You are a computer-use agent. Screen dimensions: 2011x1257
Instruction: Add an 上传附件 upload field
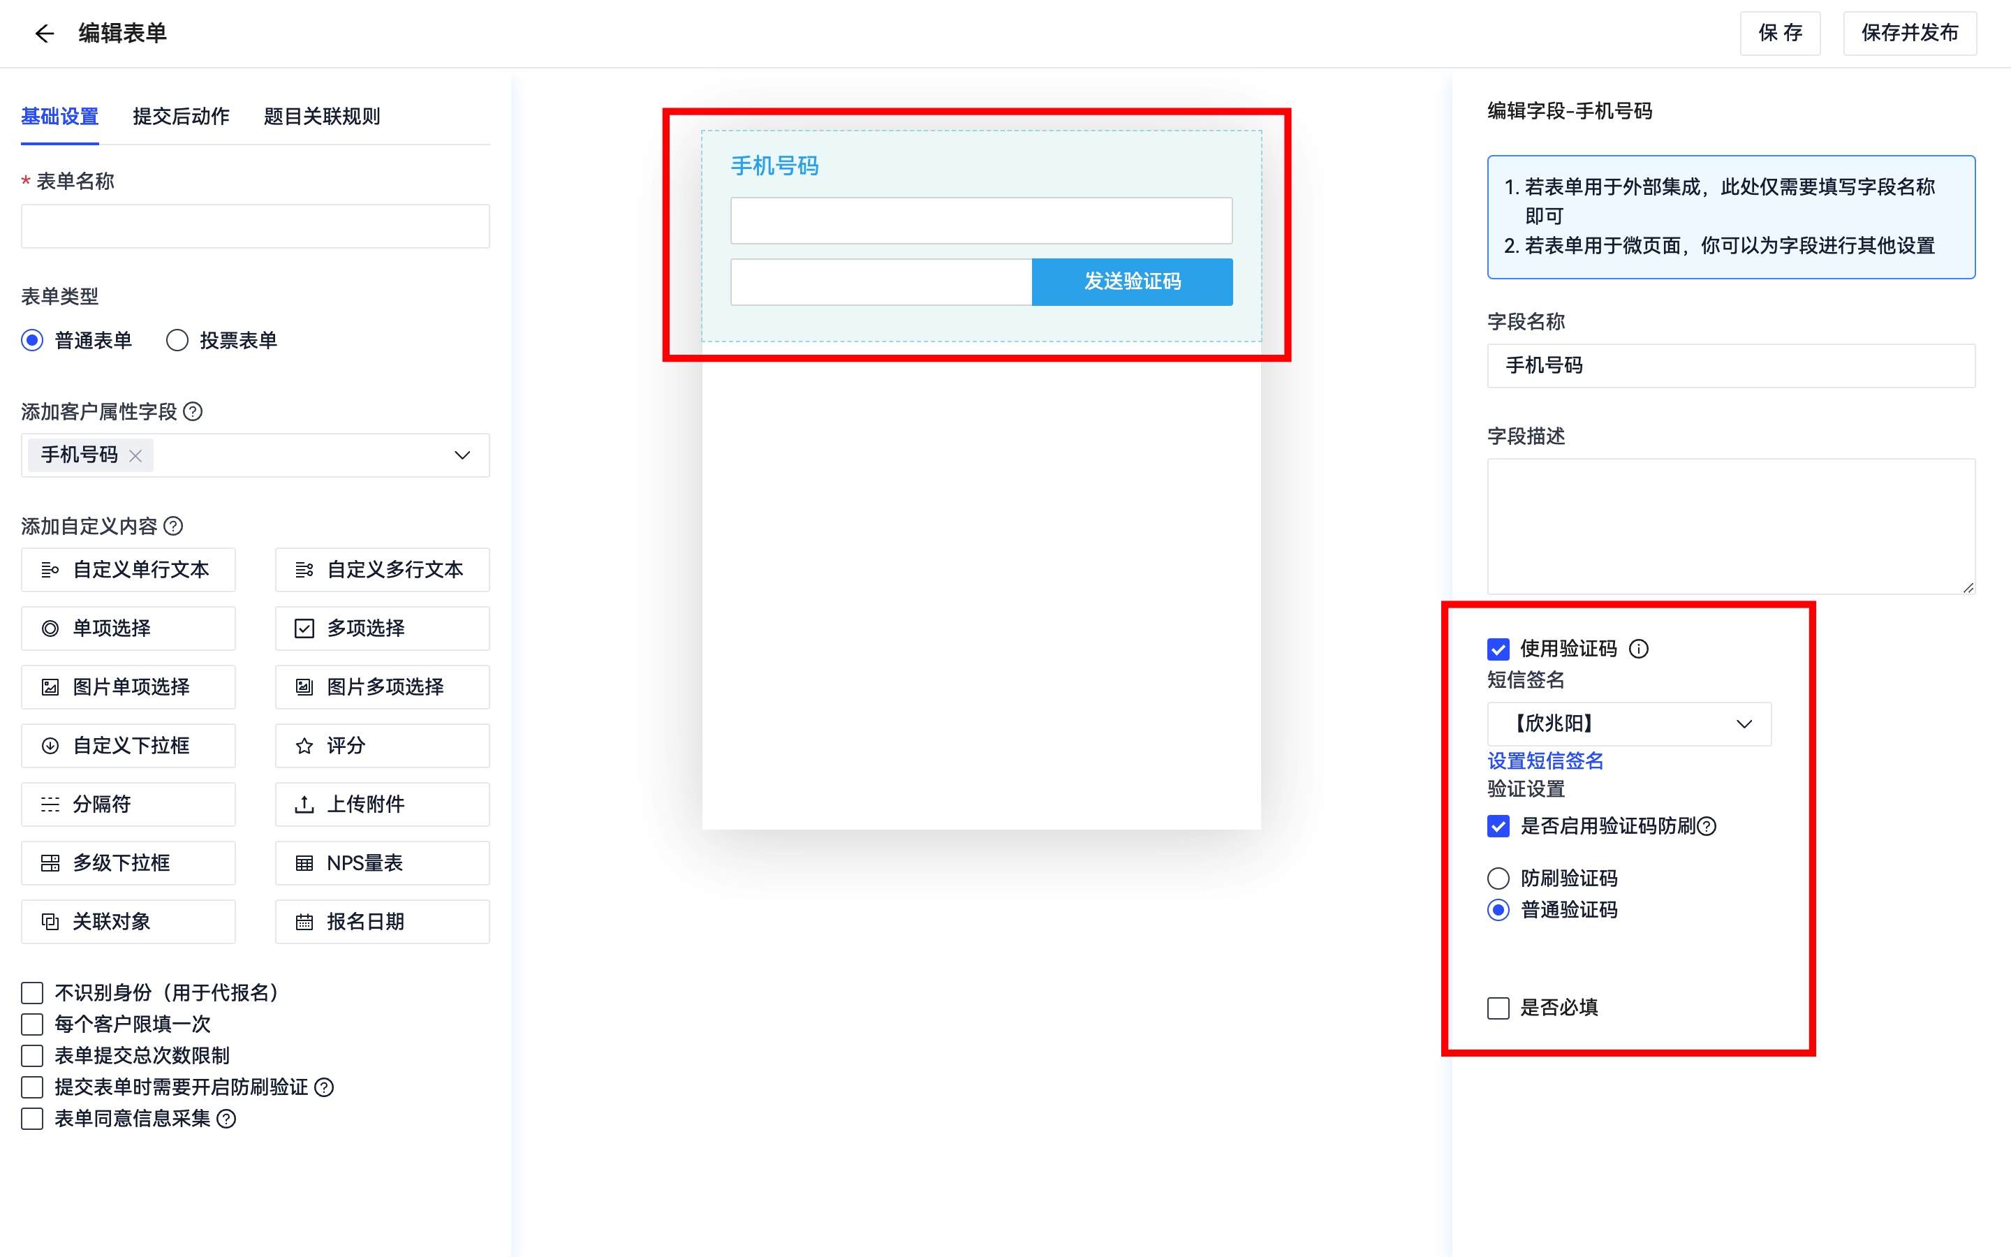pyautogui.click(x=382, y=804)
